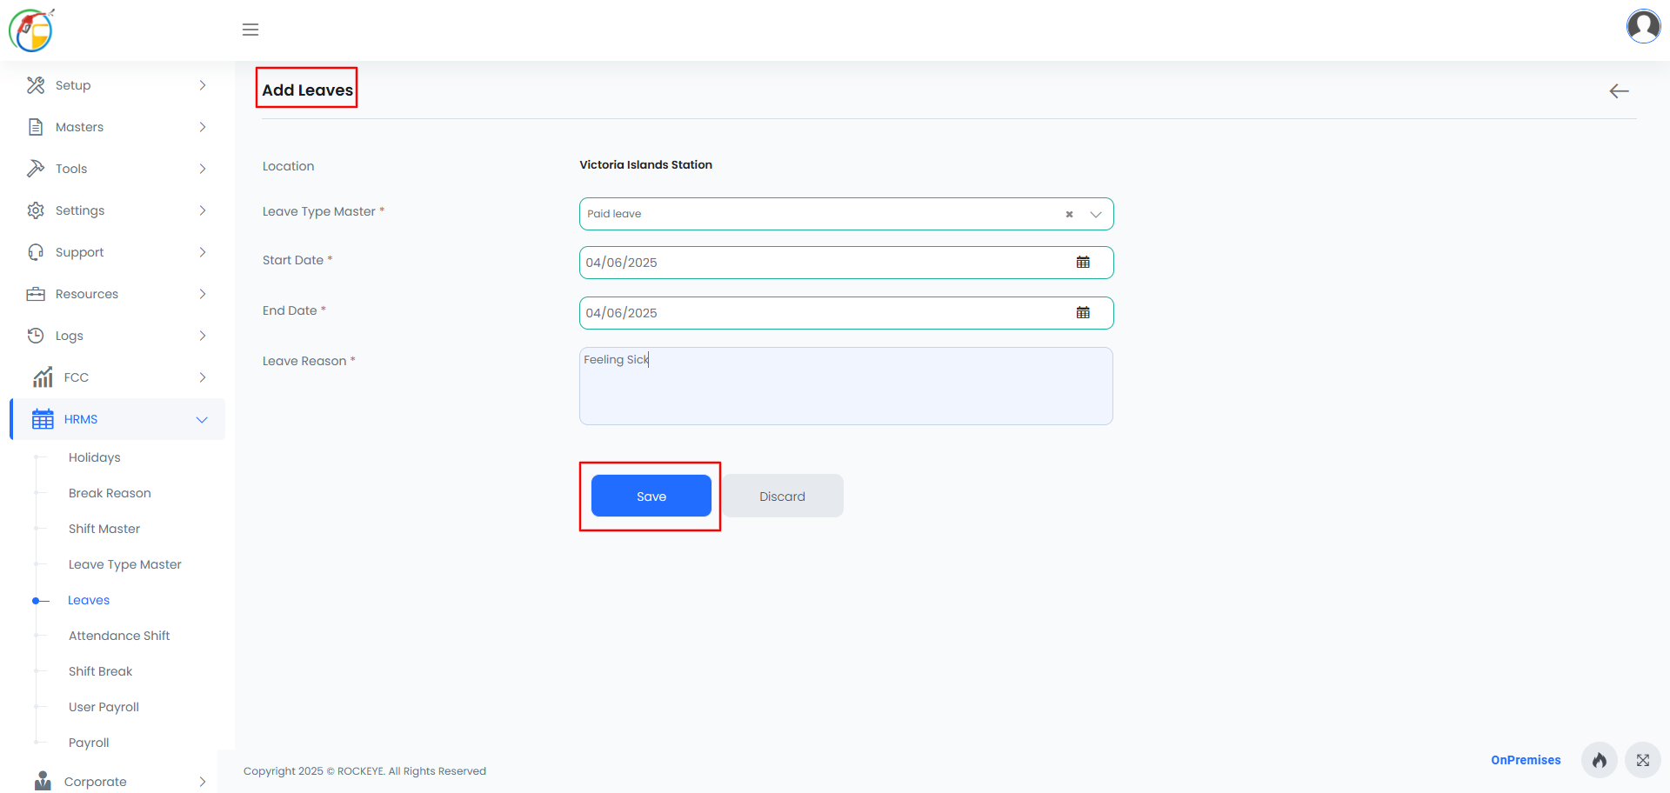
Task: Click the Tools hammer icon
Action: pyautogui.click(x=36, y=169)
